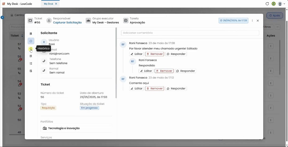The width and height of the screenshot is (288, 147).
Task: Click the ellipsis button beside Filtros
Action: coord(277,27)
